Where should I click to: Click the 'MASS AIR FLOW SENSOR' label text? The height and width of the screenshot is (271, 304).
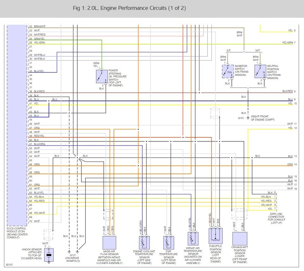click(109, 257)
